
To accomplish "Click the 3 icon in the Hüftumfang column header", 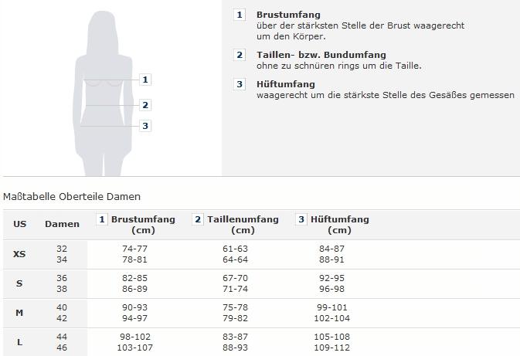I will [301, 219].
